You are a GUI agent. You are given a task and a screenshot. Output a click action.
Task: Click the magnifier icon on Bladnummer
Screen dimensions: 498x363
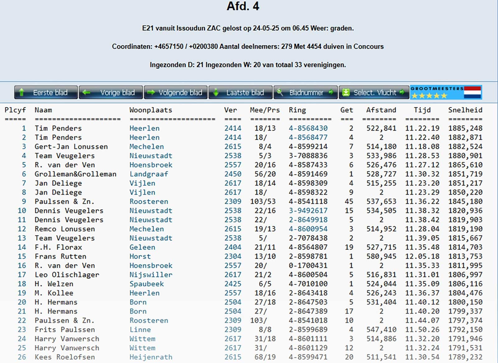coord(280,92)
